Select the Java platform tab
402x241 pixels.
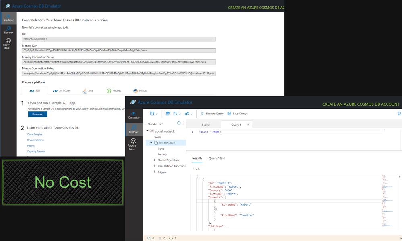(x=88, y=90)
